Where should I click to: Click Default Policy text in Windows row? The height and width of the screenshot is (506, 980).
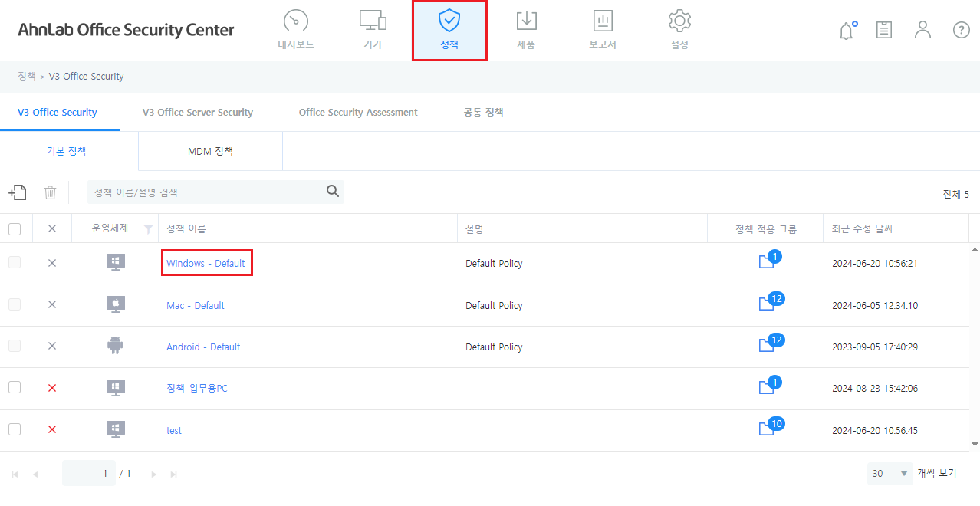pos(494,263)
